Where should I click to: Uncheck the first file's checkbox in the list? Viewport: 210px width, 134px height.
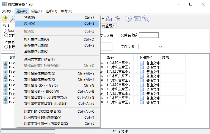pos(5,63)
